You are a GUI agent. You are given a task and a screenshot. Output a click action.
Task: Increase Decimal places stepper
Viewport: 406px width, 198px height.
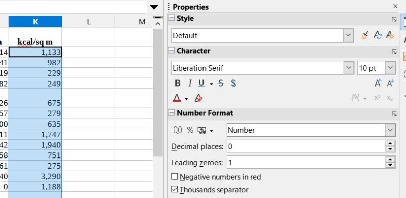pyautogui.click(x=390, y=144)
